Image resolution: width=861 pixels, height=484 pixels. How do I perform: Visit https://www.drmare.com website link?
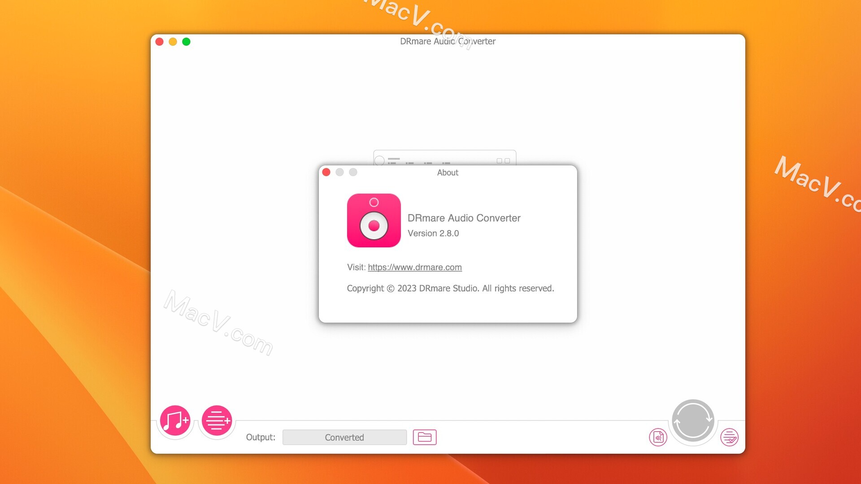414,267
